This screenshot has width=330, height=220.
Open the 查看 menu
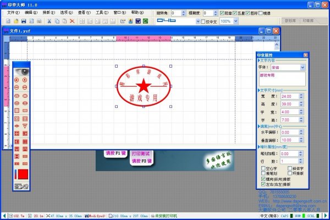coord(84,13)
